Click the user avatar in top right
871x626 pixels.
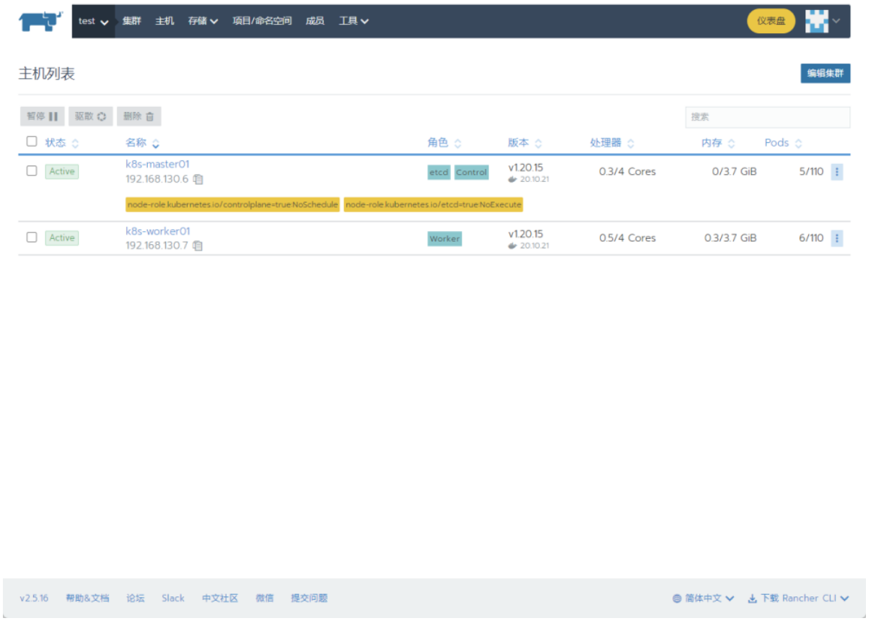[818, 20]
